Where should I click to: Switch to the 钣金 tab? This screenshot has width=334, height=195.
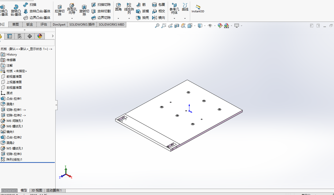click(x=30, y=24)
